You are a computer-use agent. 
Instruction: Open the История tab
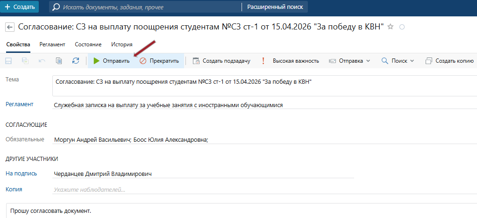coord(121,44)
